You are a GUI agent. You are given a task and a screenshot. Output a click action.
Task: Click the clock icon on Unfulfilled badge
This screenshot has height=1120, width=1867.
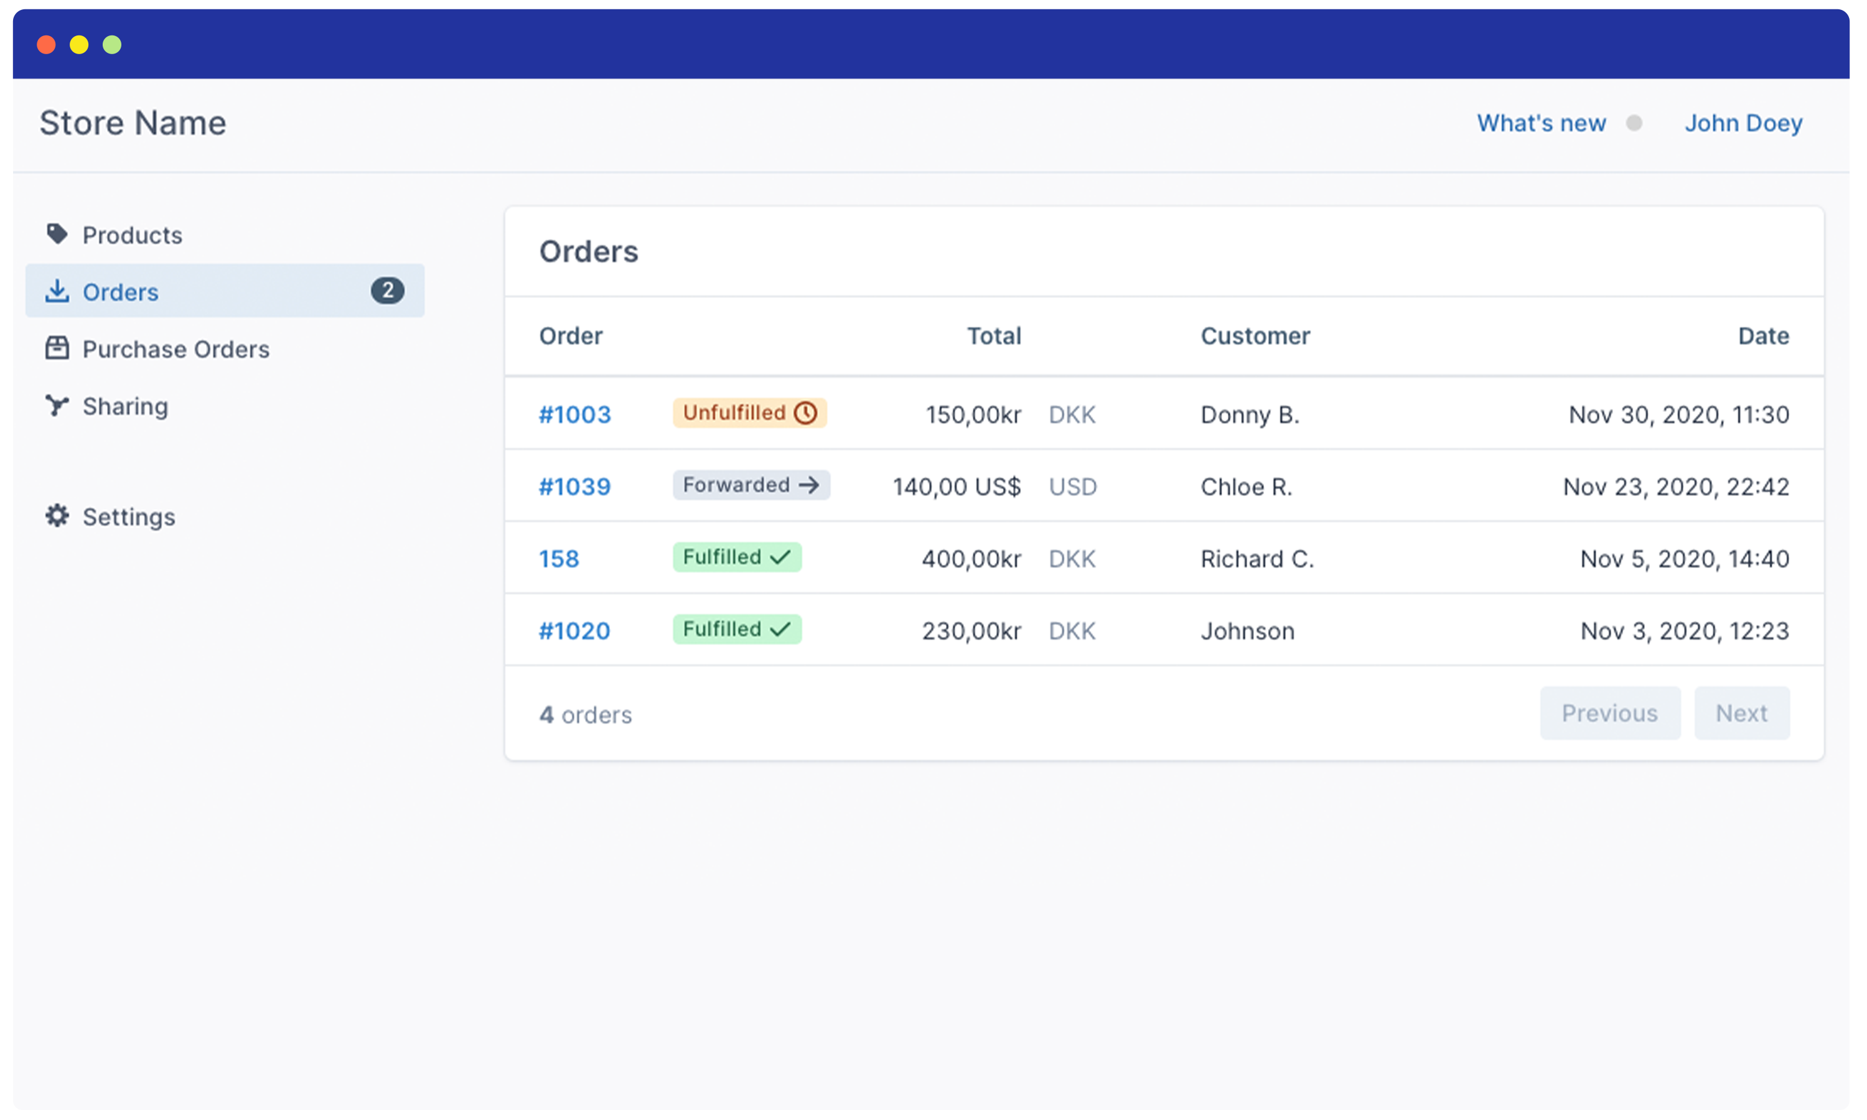tap(805, 413)
